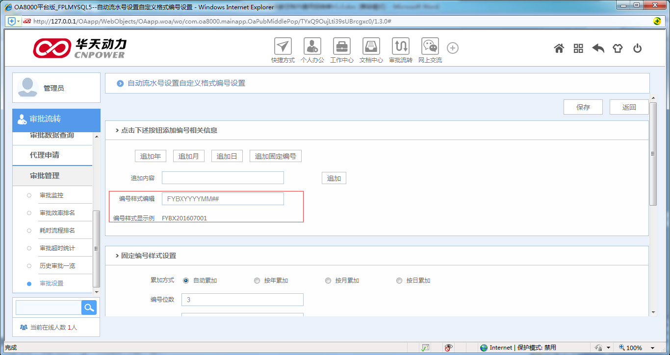Select 自动累加 radio button
Viewport: 670px width, 355px height.
[186, 281]
